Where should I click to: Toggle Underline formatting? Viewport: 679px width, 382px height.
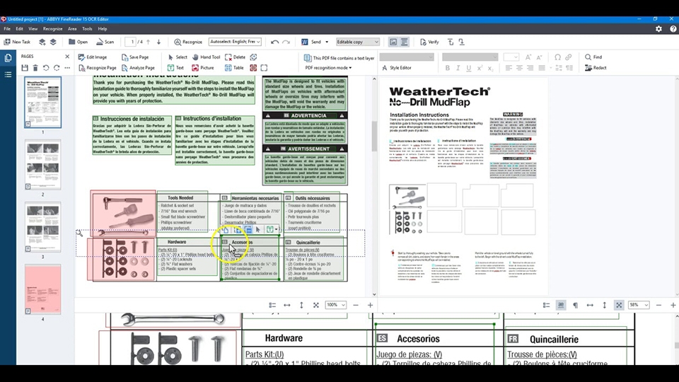click(x=468, y=68)
